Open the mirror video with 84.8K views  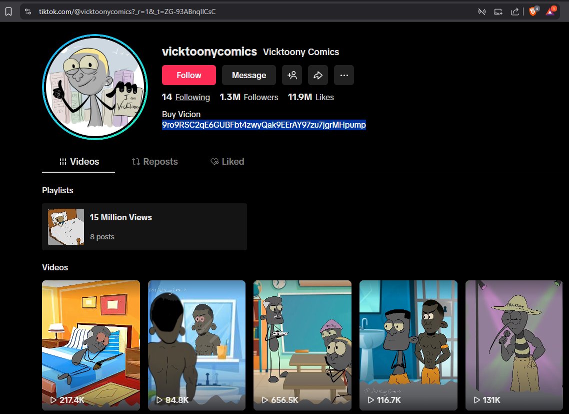pyautogui.click(x=196, y=345)
